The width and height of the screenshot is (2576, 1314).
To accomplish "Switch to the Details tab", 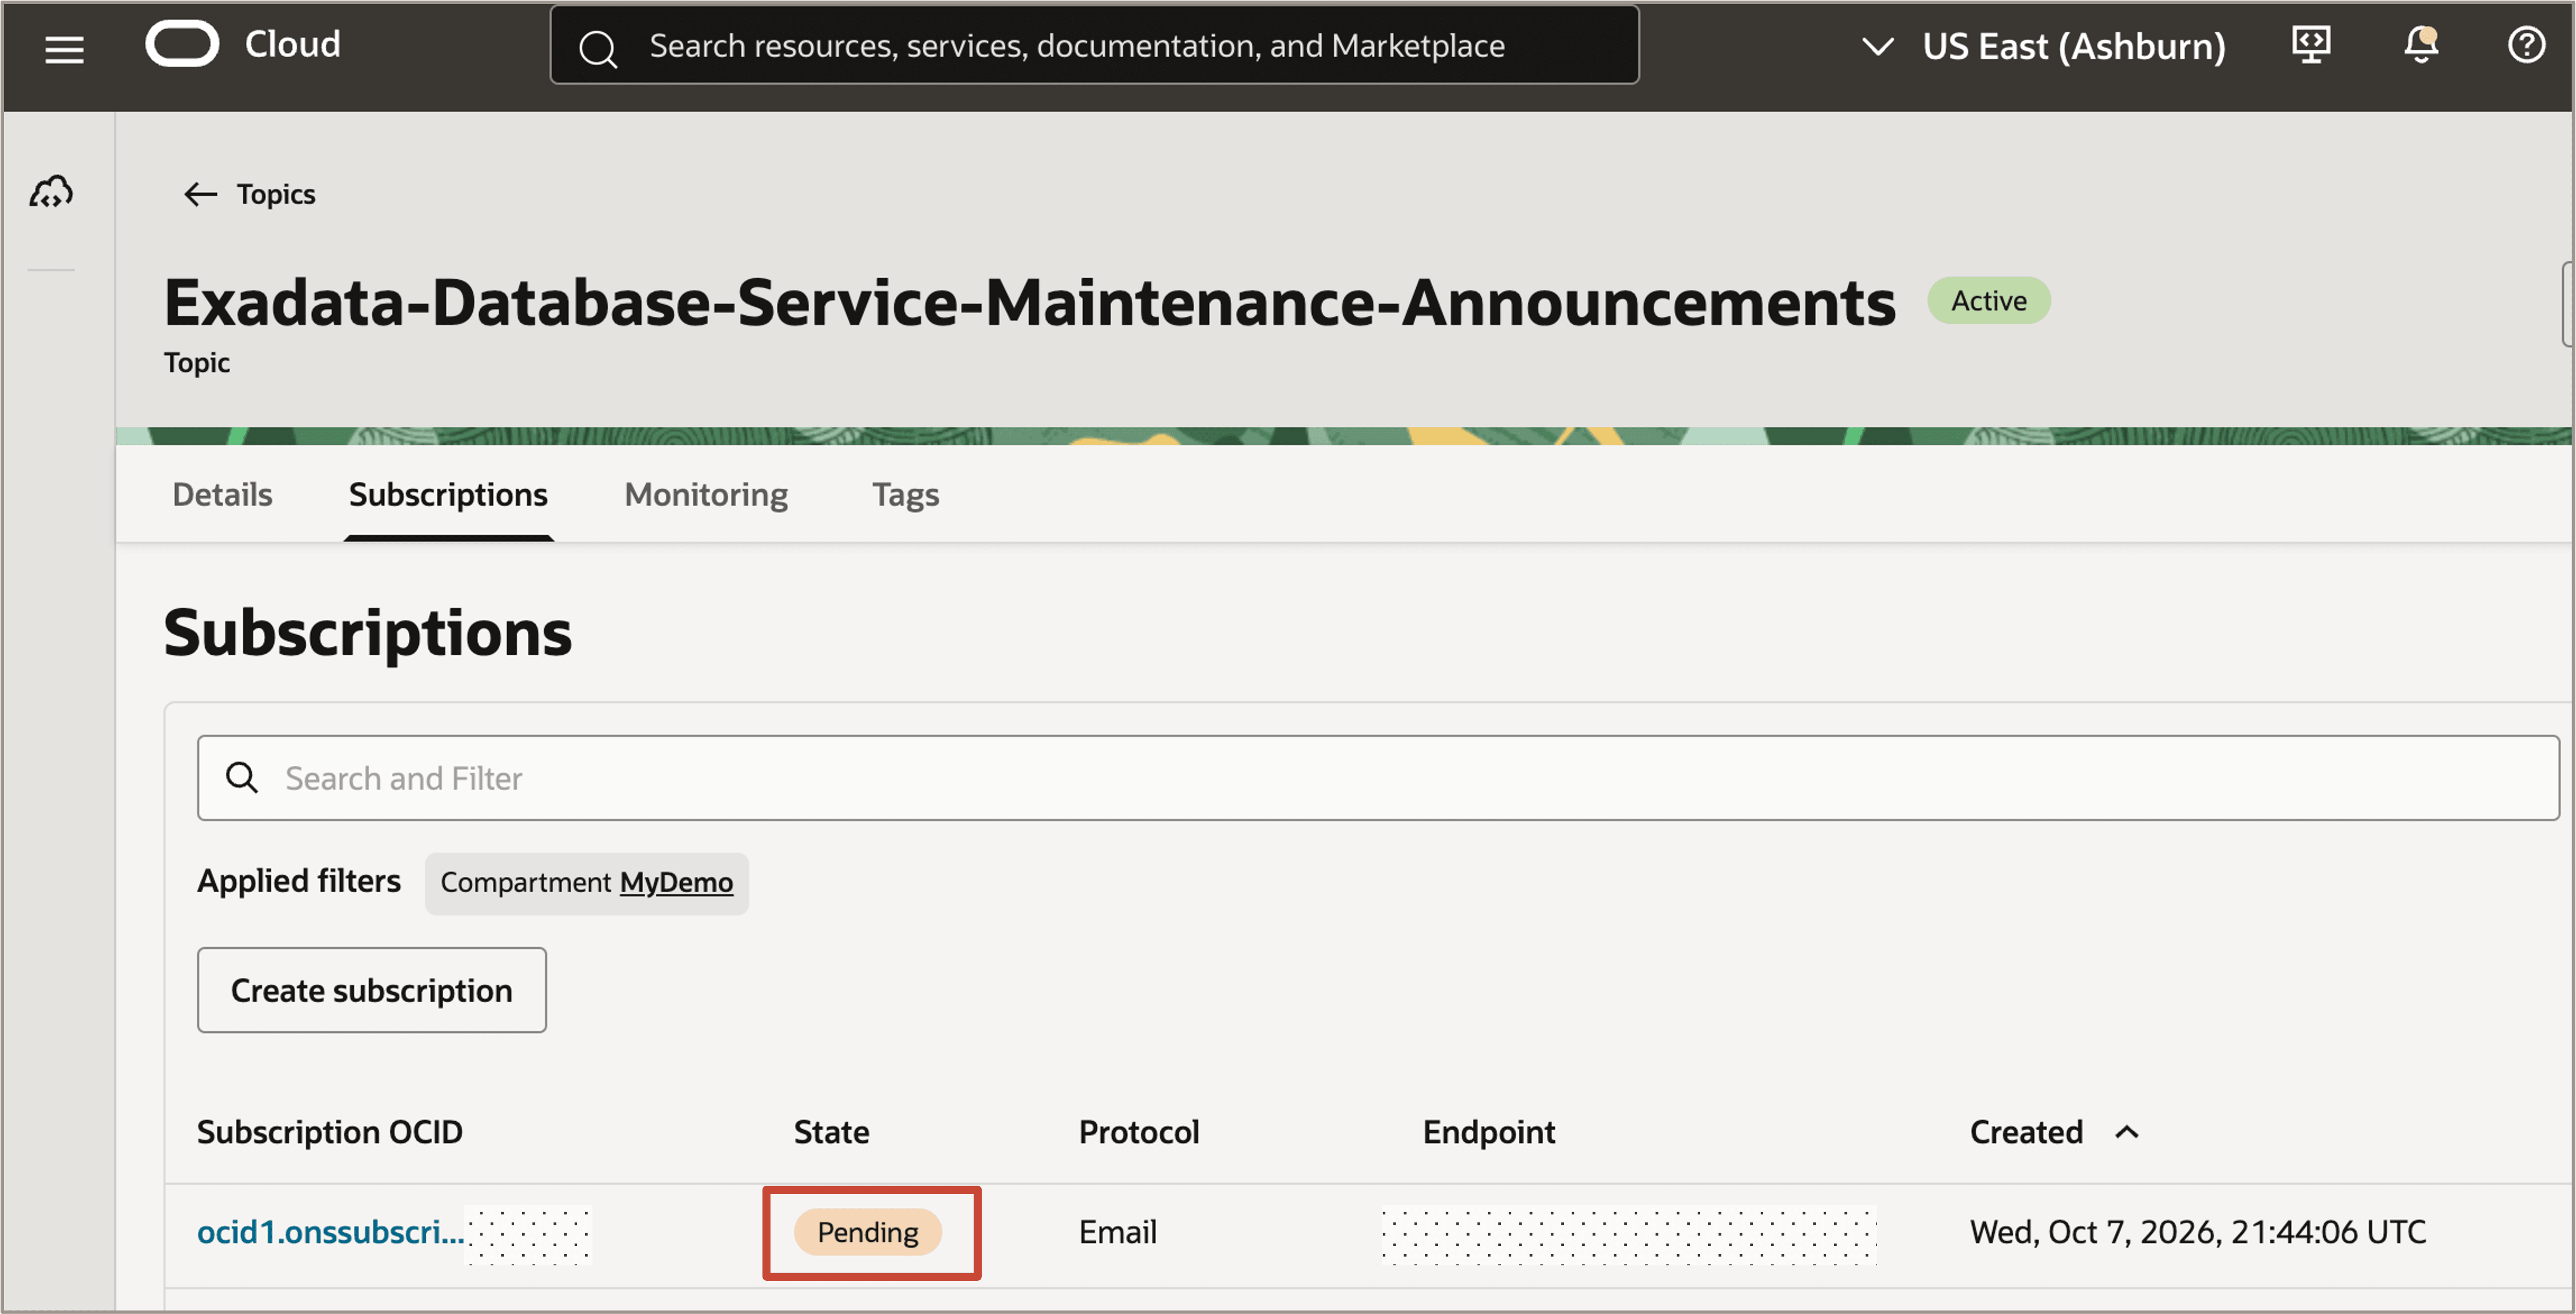I will 222,494.
